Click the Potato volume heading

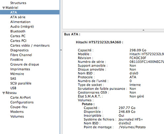pos(88,104)
